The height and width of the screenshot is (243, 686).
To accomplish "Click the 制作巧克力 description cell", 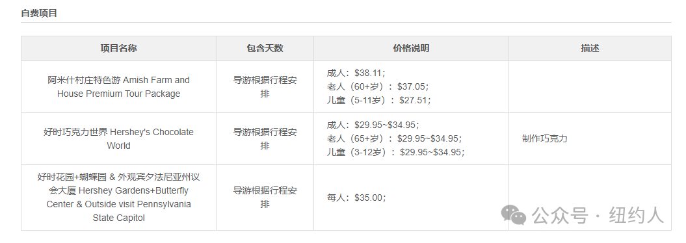I will [545, 138].
